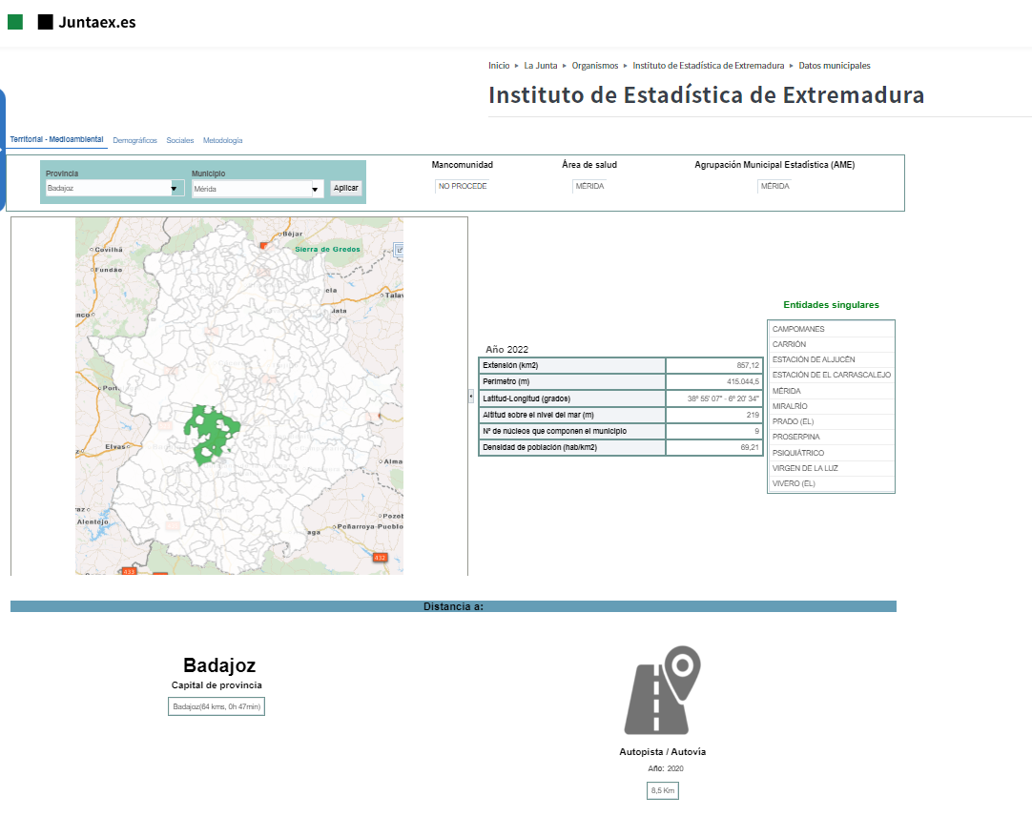
Task: Click the green square Juntaex logo icon
Action: [15, 22]
